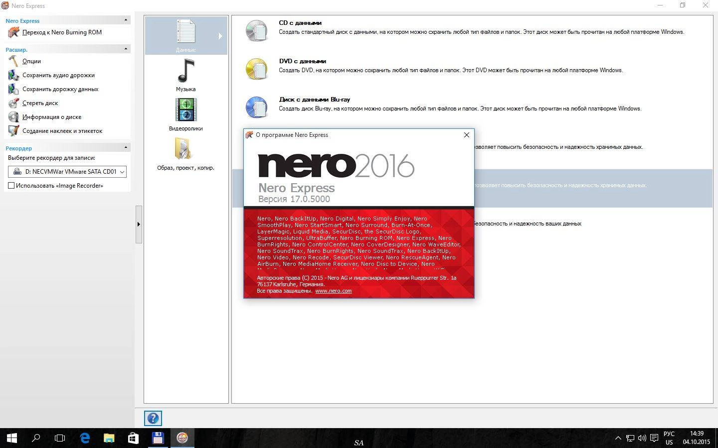The width and height of the screenshot is (718, 448).
Task: Click 'Выберите рекордер для записи:' label
Action: (51, 158)
